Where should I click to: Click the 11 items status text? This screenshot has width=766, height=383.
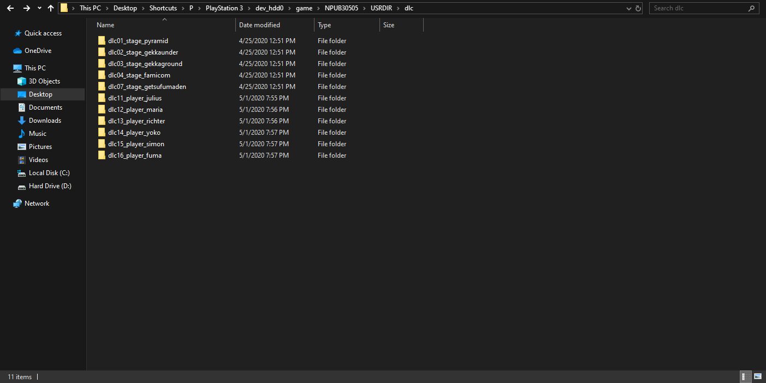pyautogui.click(x=20, y=377)
